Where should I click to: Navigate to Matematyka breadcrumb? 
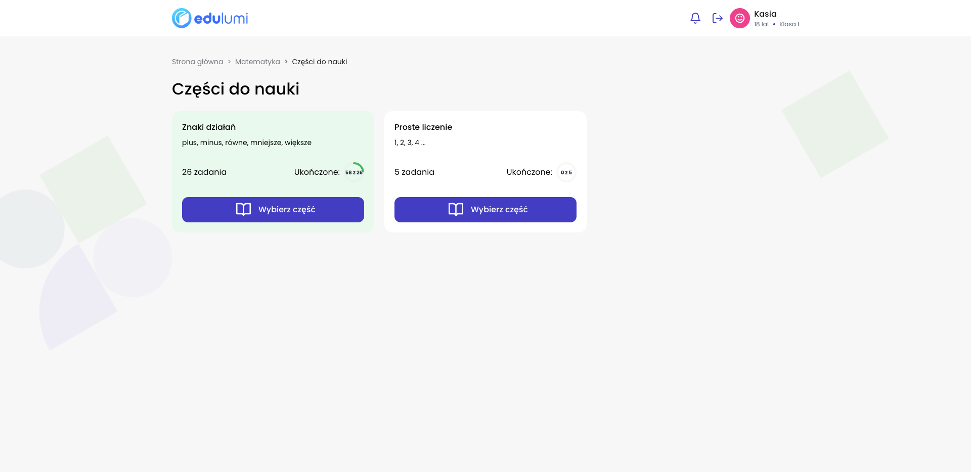257,62
